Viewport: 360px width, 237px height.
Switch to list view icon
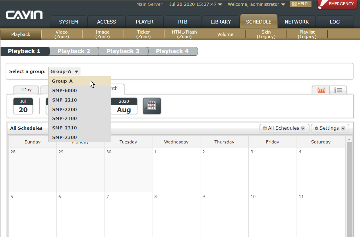click(x=338, y=90)
